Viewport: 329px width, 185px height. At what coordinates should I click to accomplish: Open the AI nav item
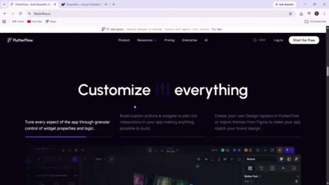coord(206,40)
